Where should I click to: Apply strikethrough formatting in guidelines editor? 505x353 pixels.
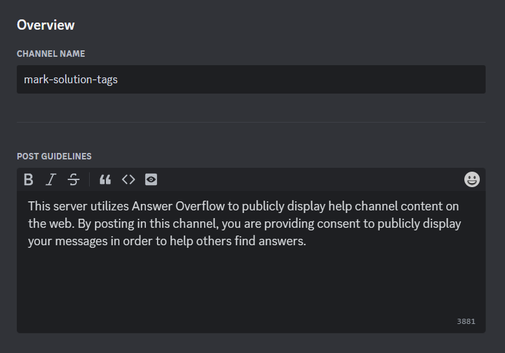tap(74, 179)
